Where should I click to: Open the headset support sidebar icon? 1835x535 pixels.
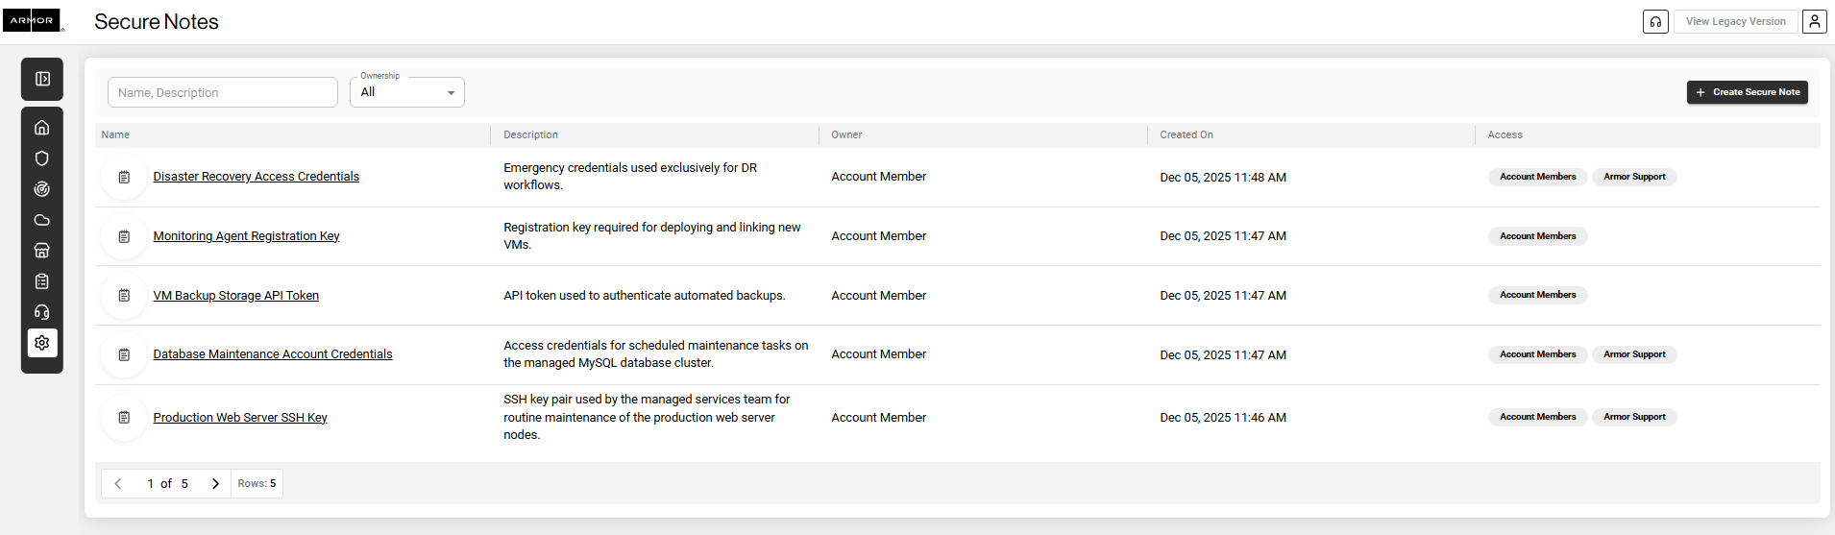[42, 312]
